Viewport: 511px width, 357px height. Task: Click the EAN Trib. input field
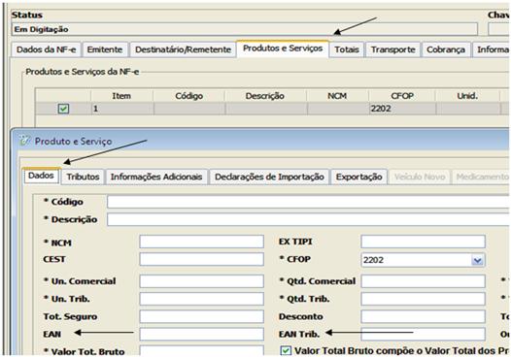point(423,335)
